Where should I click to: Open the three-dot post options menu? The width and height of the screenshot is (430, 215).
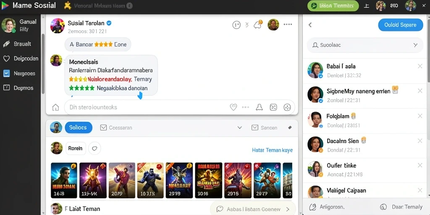pos(288,24)
